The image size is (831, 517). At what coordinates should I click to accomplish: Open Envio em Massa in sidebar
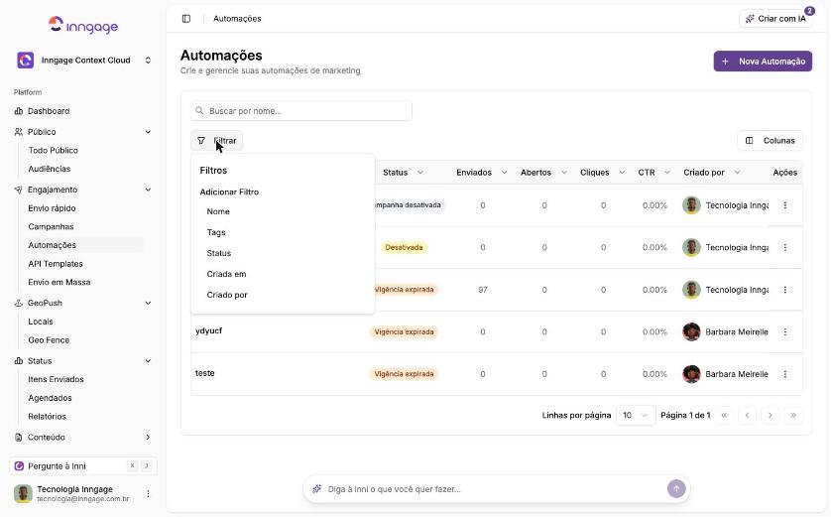[59, 282]
